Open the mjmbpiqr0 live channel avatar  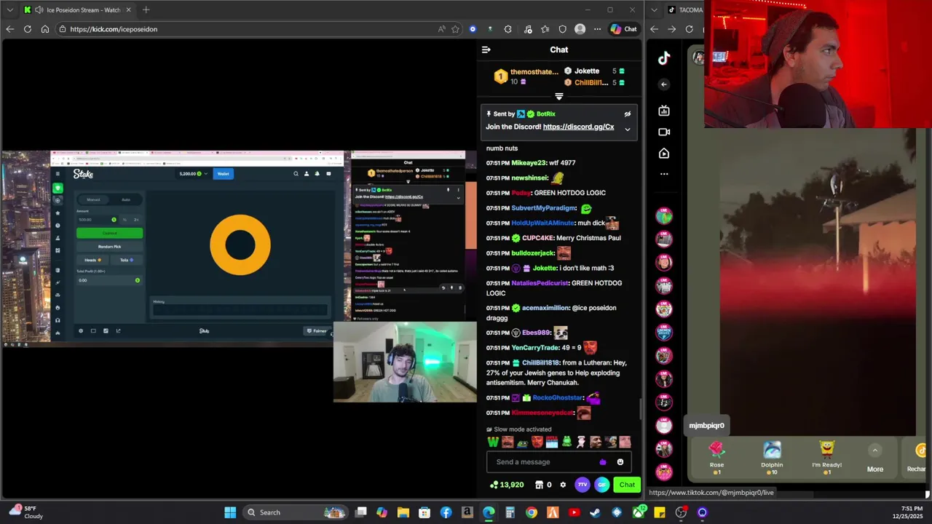pyautogui.click(x=664, y=425)
